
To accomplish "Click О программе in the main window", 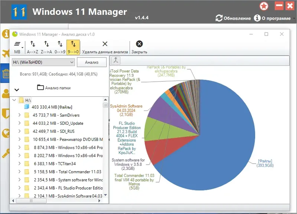I will point(272,18).
